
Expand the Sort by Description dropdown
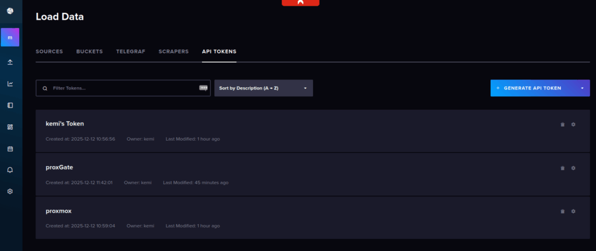pyautogui.click(x=263, y=88)
